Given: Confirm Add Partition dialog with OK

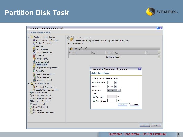Looking at the screenshot, I should coord(123,105).
